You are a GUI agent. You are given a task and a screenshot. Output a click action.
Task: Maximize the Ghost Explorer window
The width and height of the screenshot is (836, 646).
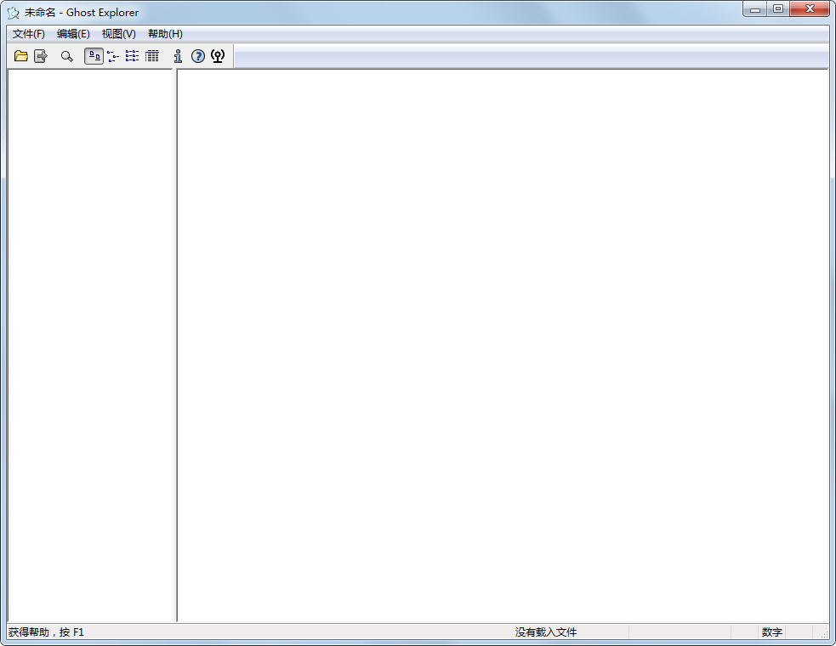click(x=777, y=9)
